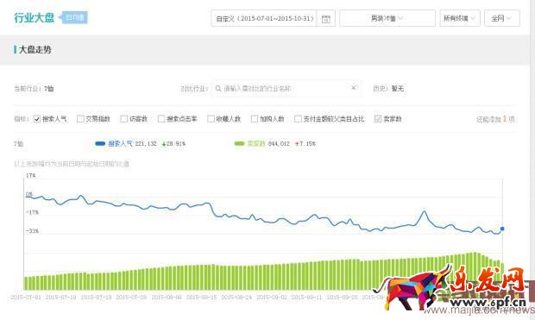The height and width of the screenshot is (320, 535).
Task: Click the 卖家数 value 844,012
Action: [x=279, y=144]
